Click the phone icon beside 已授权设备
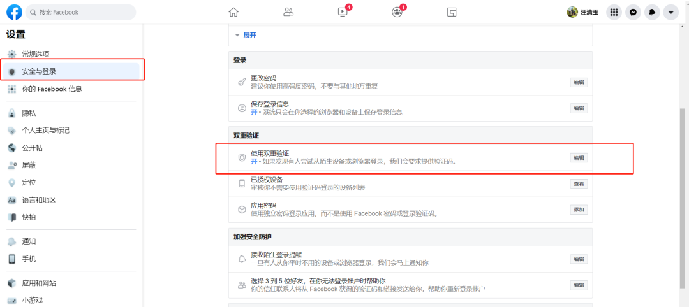This screenshot has height=307, width=689. click(241, 184)
